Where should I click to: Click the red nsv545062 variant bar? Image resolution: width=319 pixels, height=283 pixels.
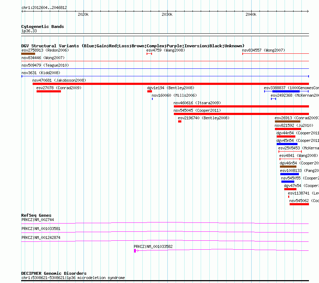(299, 204)
